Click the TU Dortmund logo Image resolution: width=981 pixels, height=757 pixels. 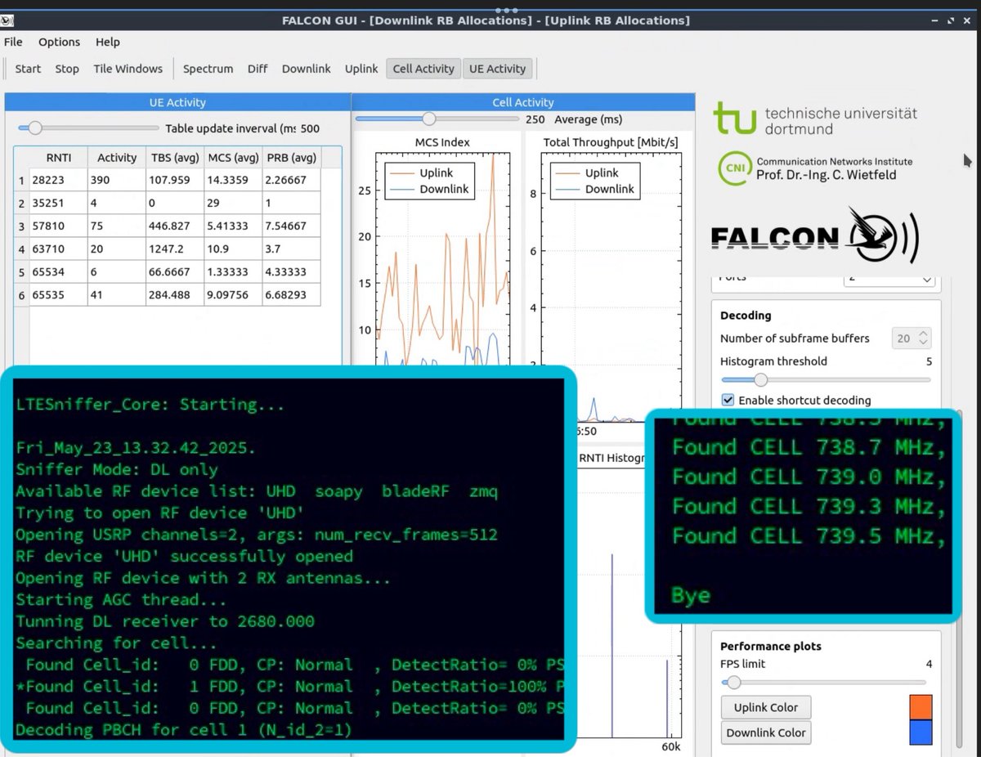tap(815, 119)
